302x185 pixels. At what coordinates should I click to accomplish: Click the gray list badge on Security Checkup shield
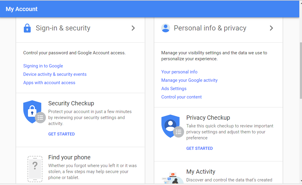click(40, 118)
